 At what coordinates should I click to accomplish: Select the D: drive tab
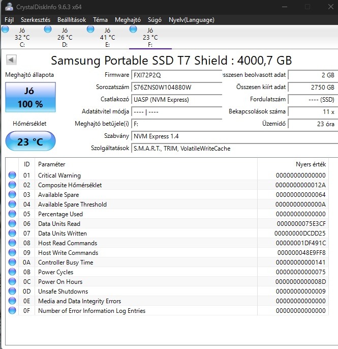pyautogui.click(x=65, y=38)
